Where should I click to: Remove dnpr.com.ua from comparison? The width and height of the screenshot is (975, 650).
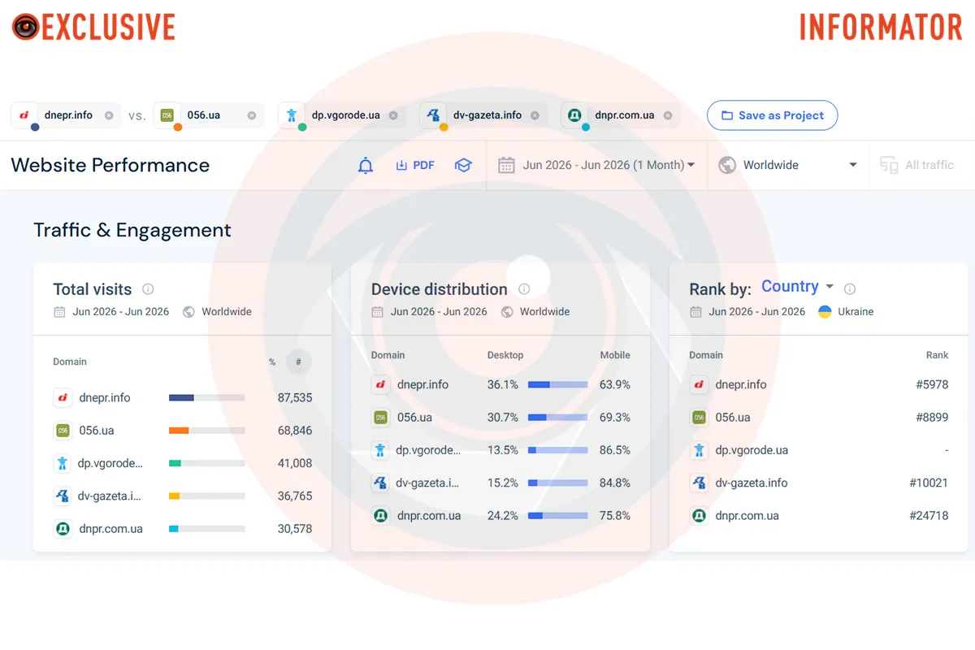[668, 115]
